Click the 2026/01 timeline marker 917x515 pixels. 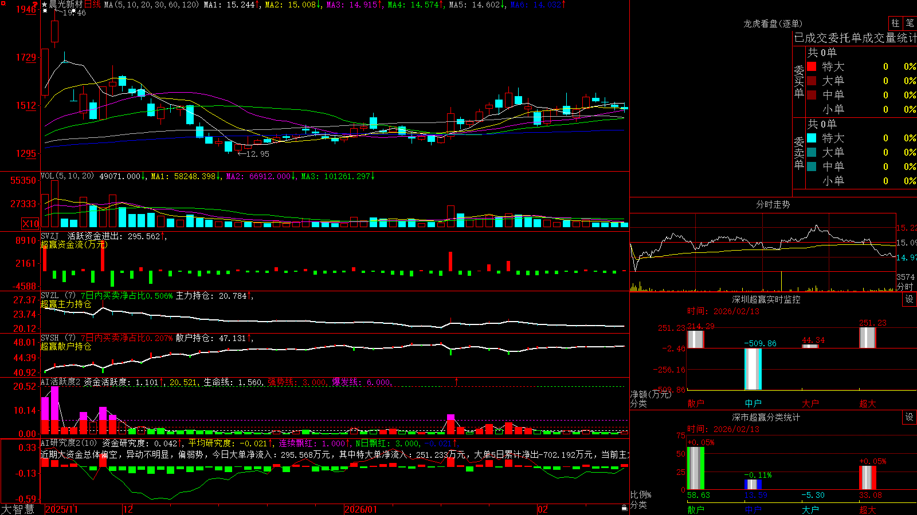pos(361,509)
